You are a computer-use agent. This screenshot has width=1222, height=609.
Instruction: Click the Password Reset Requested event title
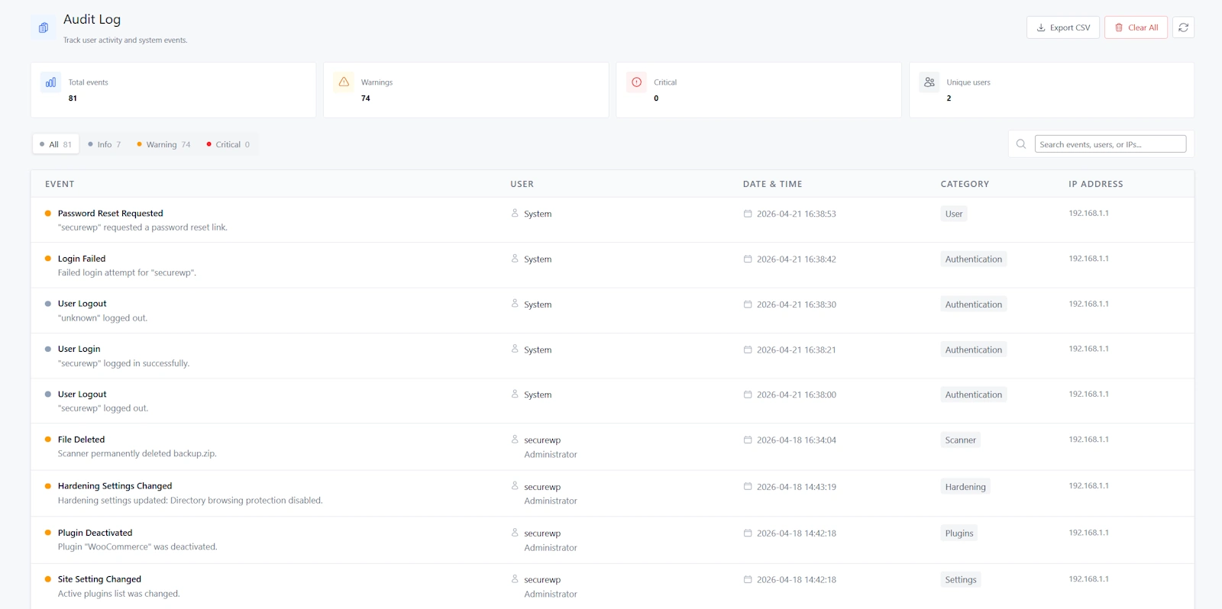pyautogui.click(x=111, y=214)
